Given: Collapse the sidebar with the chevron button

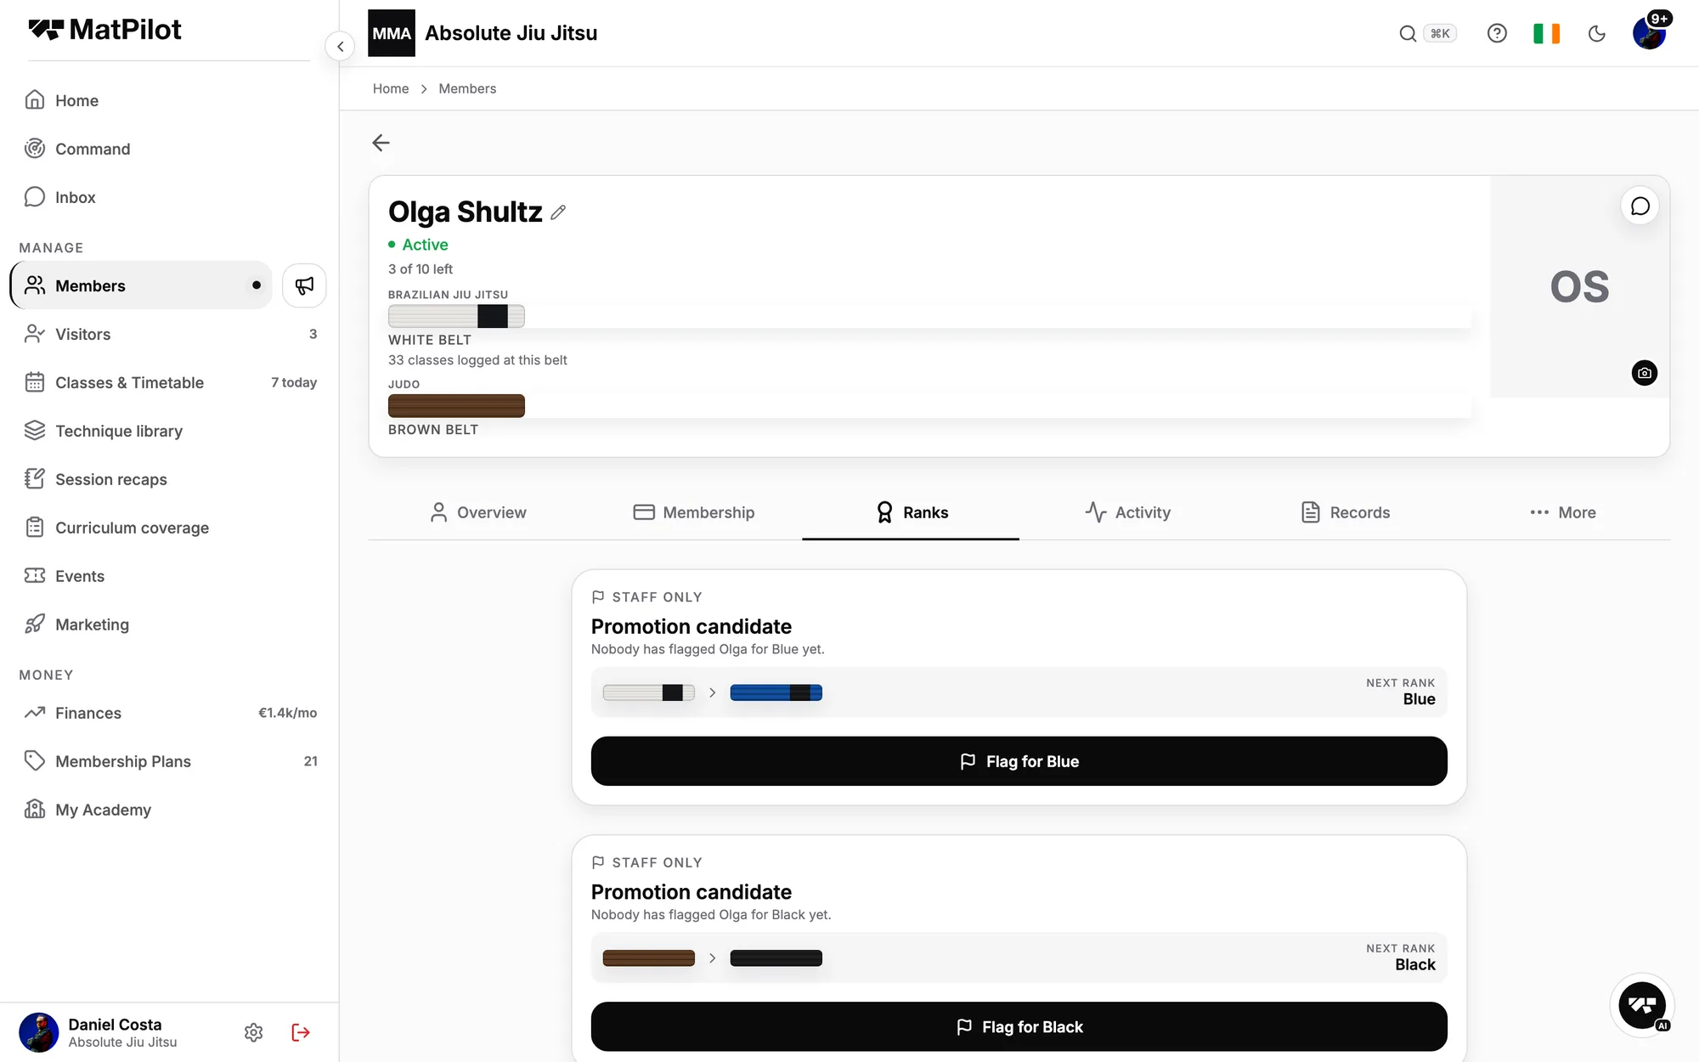Looking at the screenshot, I should (340, 46).
